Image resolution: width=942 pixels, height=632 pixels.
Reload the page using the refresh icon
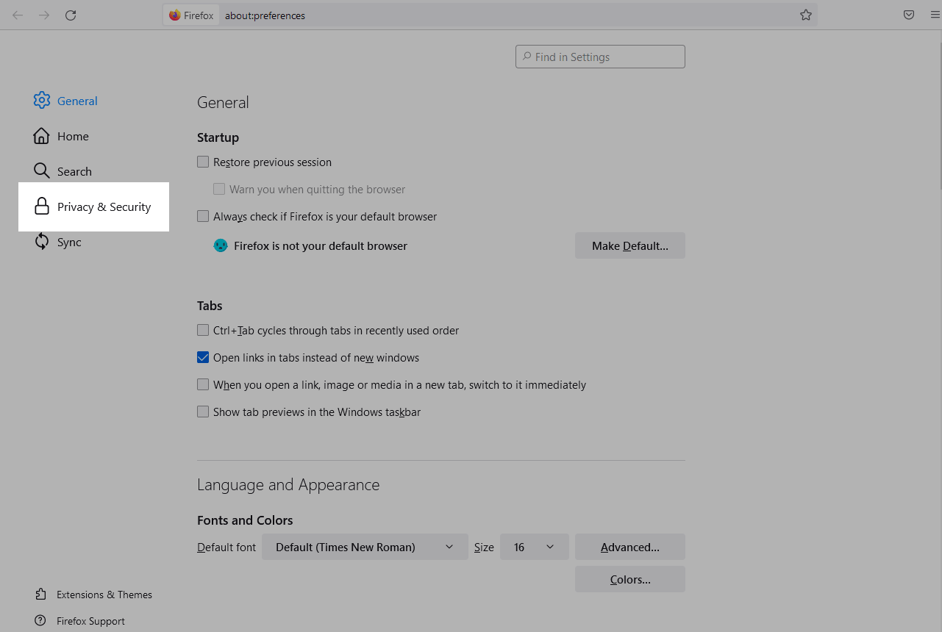(71, 15)
